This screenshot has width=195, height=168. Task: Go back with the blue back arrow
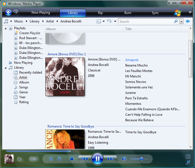9,12
